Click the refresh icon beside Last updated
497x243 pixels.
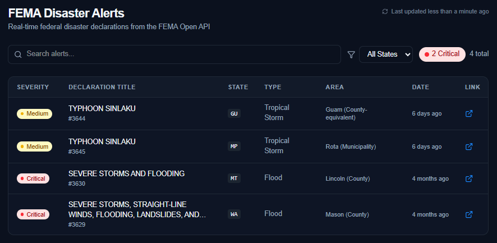coord(385,11)
